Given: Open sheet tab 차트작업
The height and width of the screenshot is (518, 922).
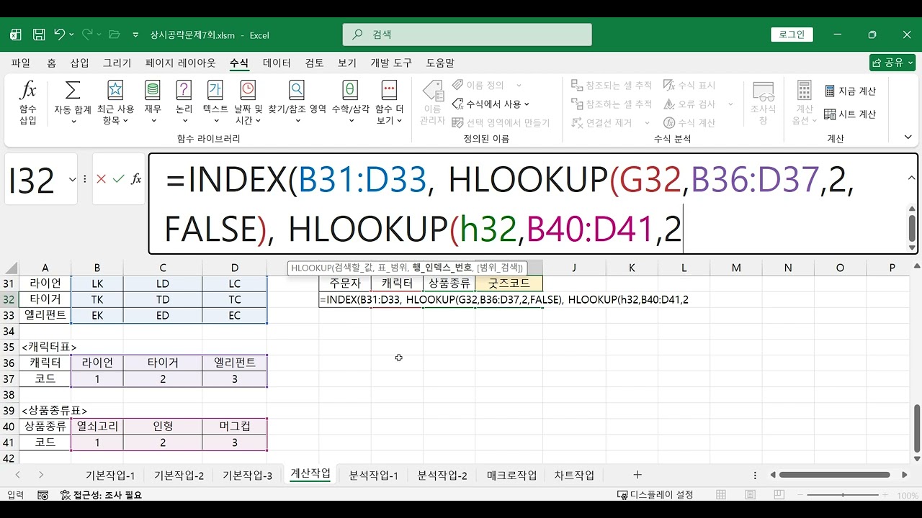Looking at the screenshot, I should coord(574,475).
